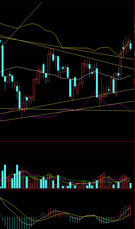This screenshot has width=135, height=229.
Task: Pick the red candle with the lowest wick
Action: 22,109
